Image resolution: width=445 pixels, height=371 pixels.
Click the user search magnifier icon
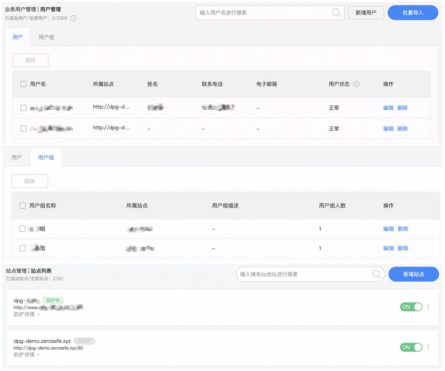coord(336,13)
